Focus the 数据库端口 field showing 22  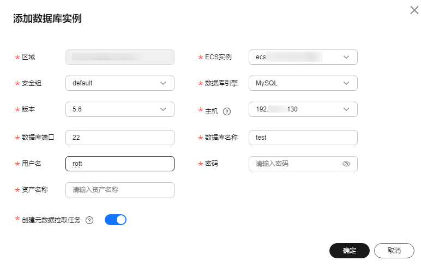(119, 138)
